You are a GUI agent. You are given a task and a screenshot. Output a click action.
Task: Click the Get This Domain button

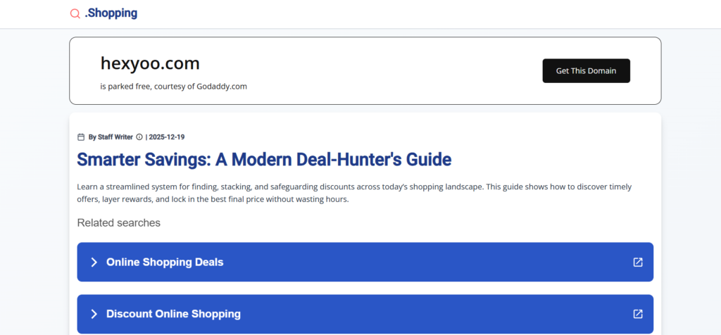tap(586, 70)
